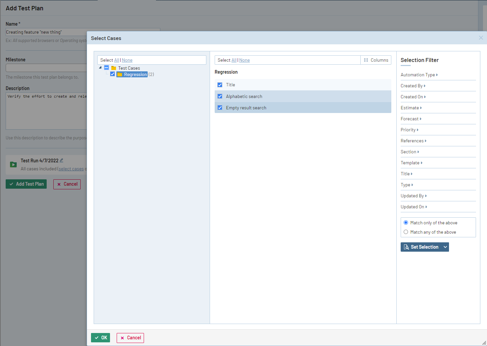Expand the "Created By" selection filter
Image resolution: width=487 pixels, height=346 pixels.
point(413,86)
